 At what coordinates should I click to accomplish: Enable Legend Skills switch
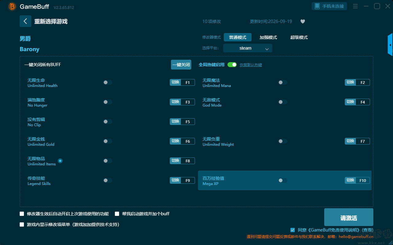[108, 180]
